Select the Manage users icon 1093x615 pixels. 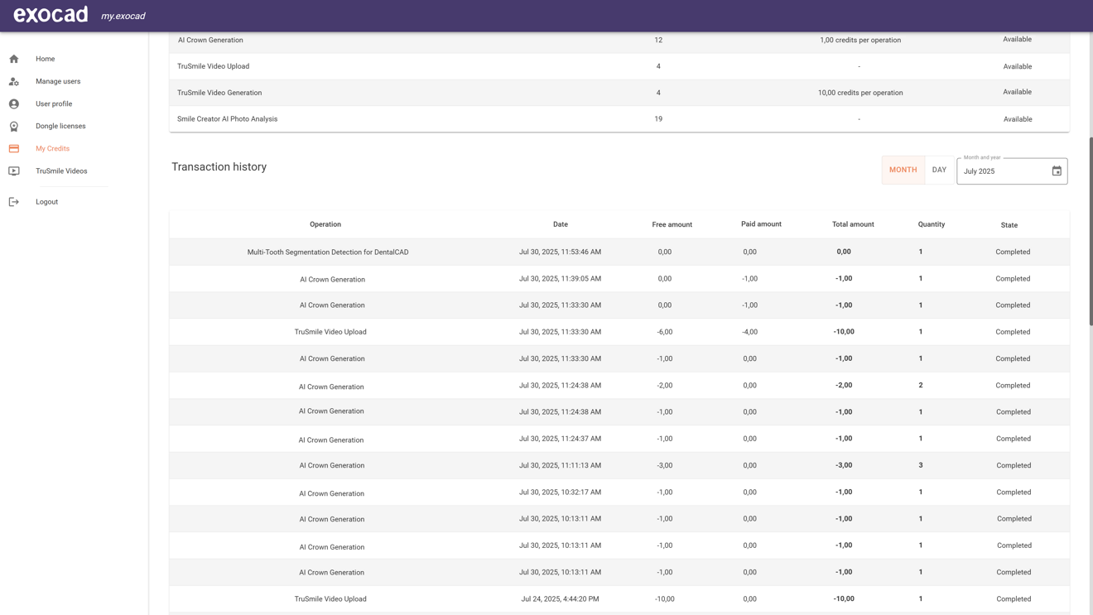[x=12, y=81]
